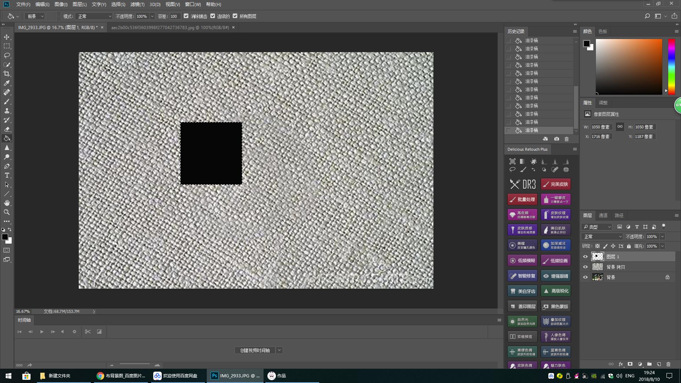Select the Horizontal Type tool
The width and height of the screenshot is (681, 383).
pos(7,175)
